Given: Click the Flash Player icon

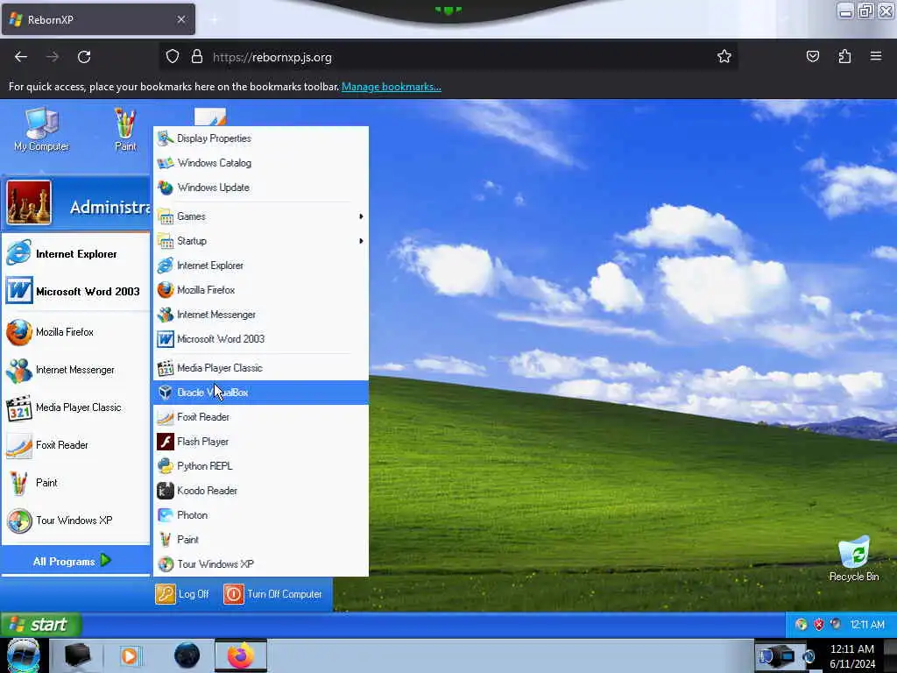Looking at the screenshot, I should (x=166, y=442).
